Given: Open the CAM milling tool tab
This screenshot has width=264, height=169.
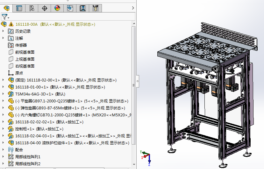Looking at the screenshot, I should (x=96, y=8).
